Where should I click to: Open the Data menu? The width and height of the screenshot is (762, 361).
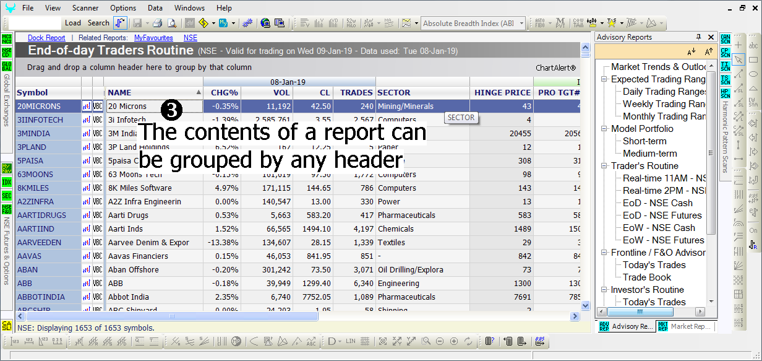tap(155, 8)
